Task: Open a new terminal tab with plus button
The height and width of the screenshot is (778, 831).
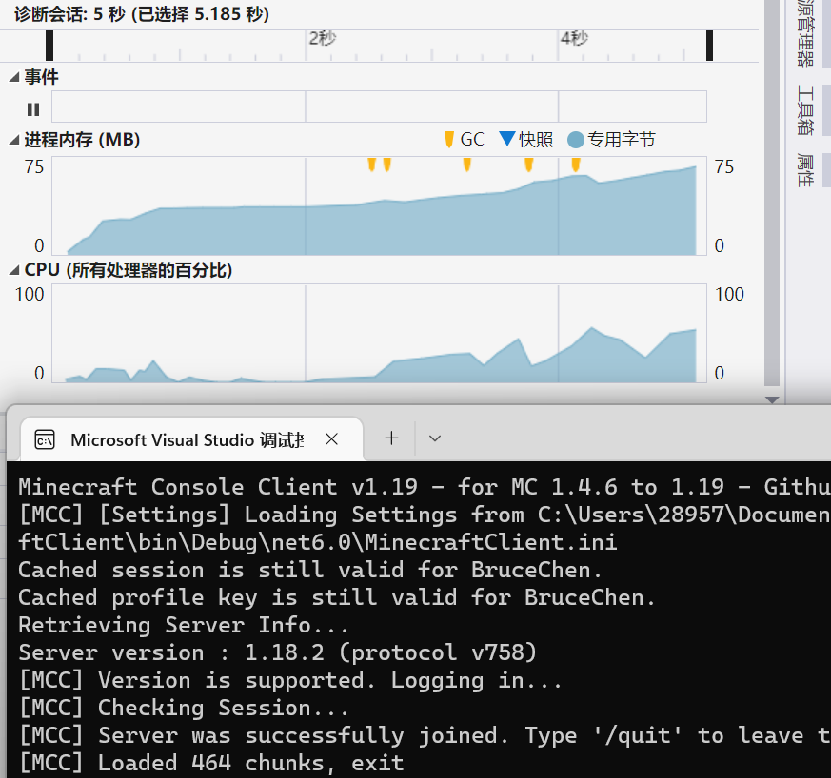Action: tap(391, 438)
